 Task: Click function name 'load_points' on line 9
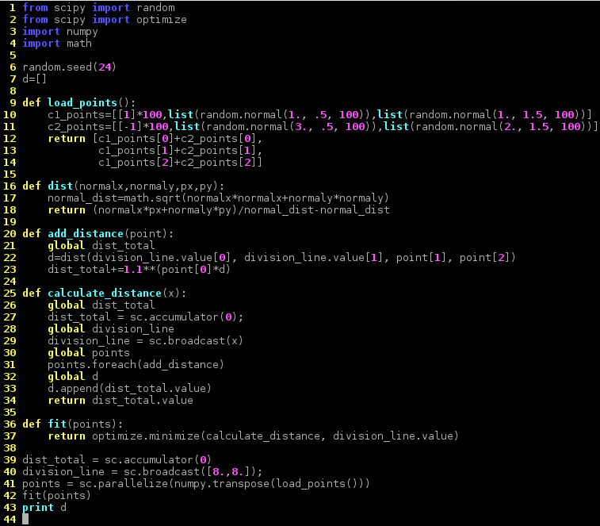[x=82, y=102]
